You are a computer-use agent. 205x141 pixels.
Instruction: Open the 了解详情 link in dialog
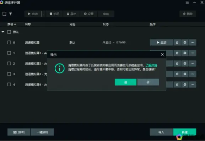pyautogui.click(x=151, y=65)
